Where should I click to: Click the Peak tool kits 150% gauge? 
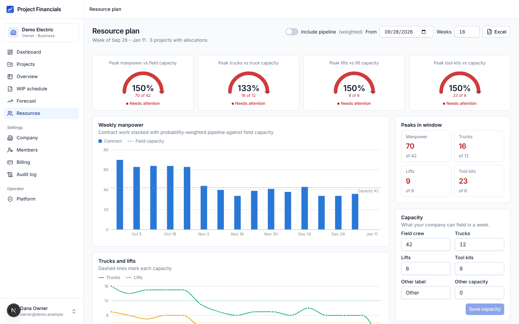click(x=460, y=84)
